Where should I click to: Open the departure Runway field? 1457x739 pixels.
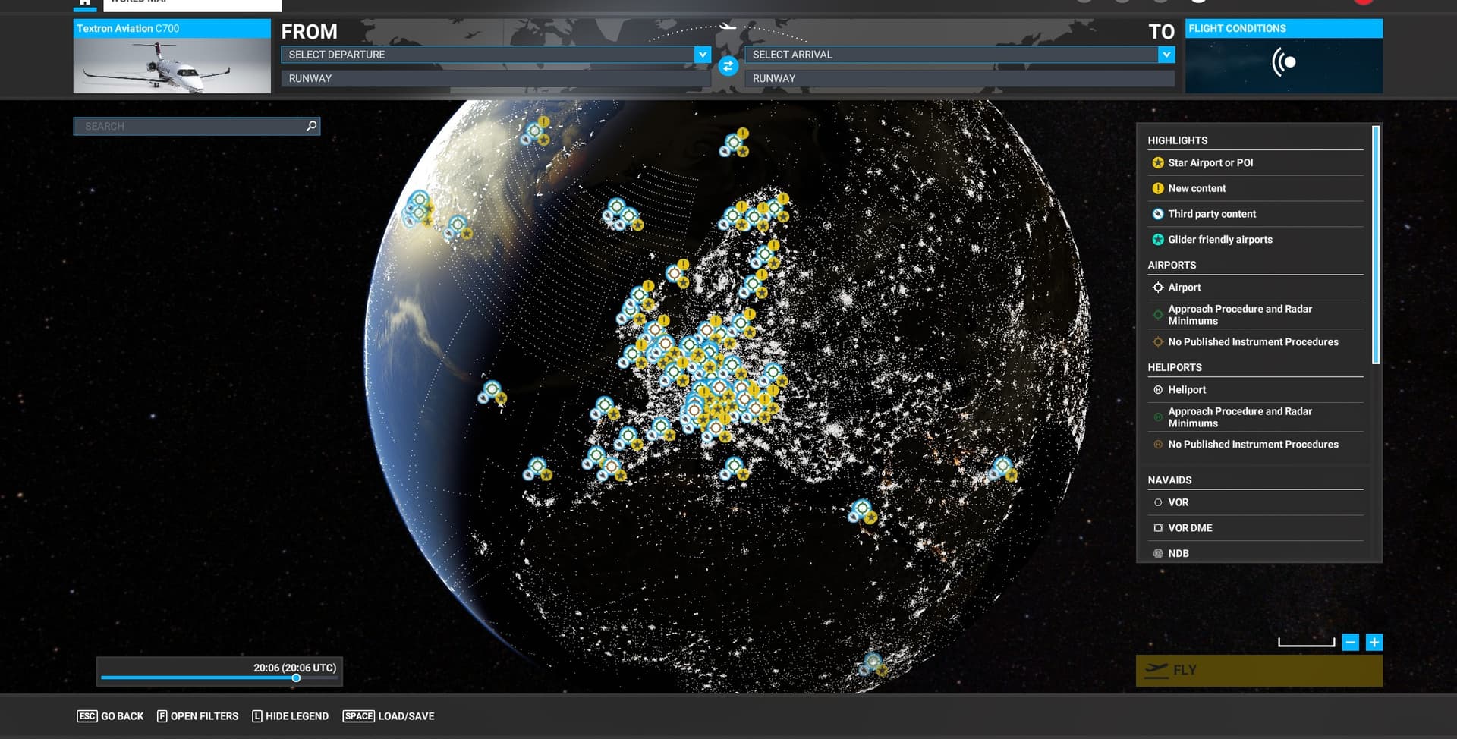click(x=495, y=78)
